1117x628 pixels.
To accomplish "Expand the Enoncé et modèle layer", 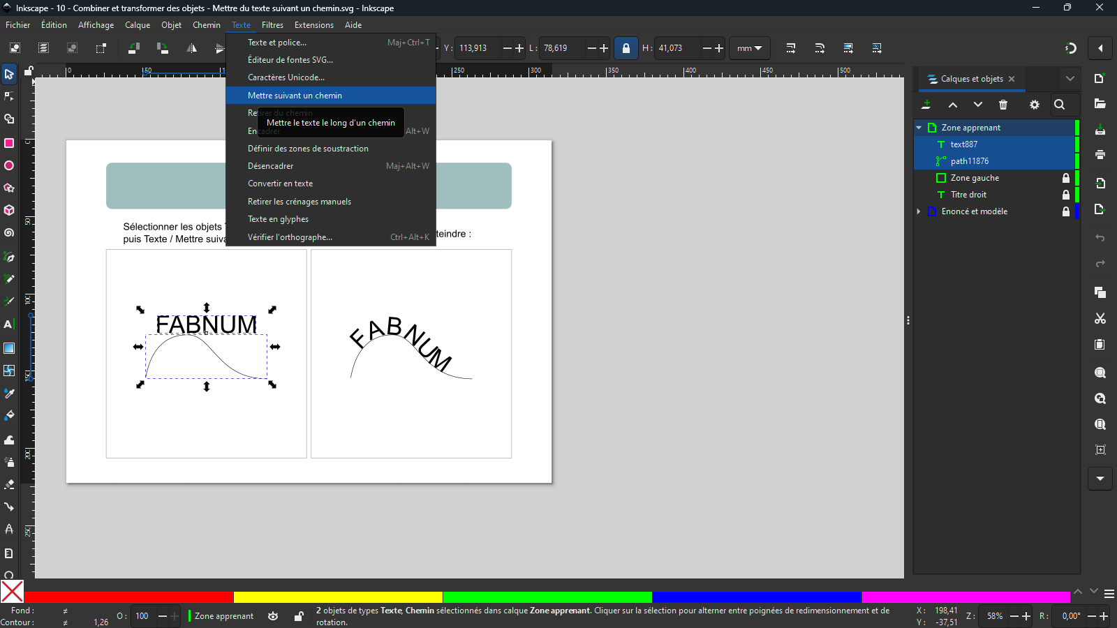I will point(919,211).
